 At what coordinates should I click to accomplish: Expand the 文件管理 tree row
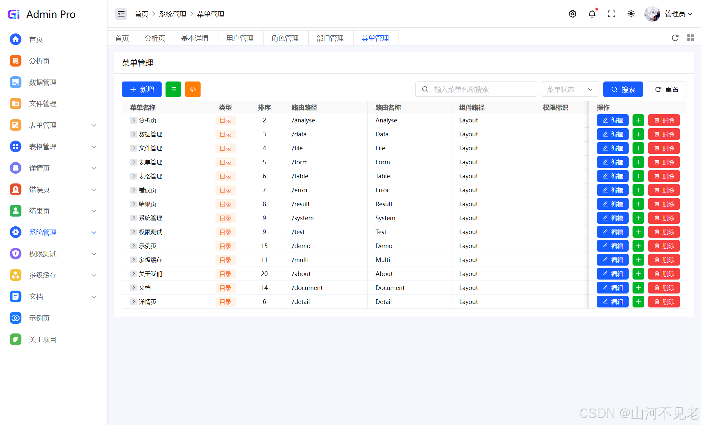click(133, 148)
